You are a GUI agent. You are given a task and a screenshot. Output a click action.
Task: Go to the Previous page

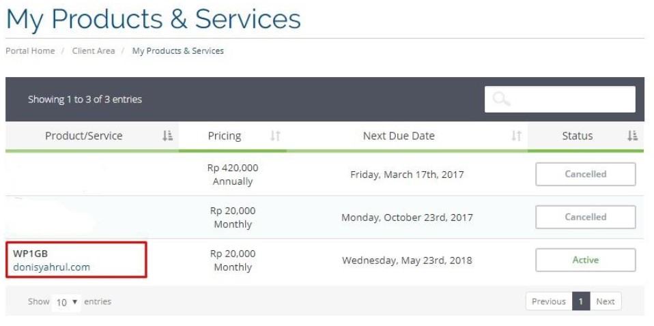pos(549,301)
